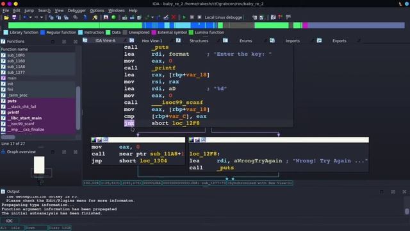This screenshot has width=410, height=231.
Task: Open the View menu
Action: coord(59,10)
